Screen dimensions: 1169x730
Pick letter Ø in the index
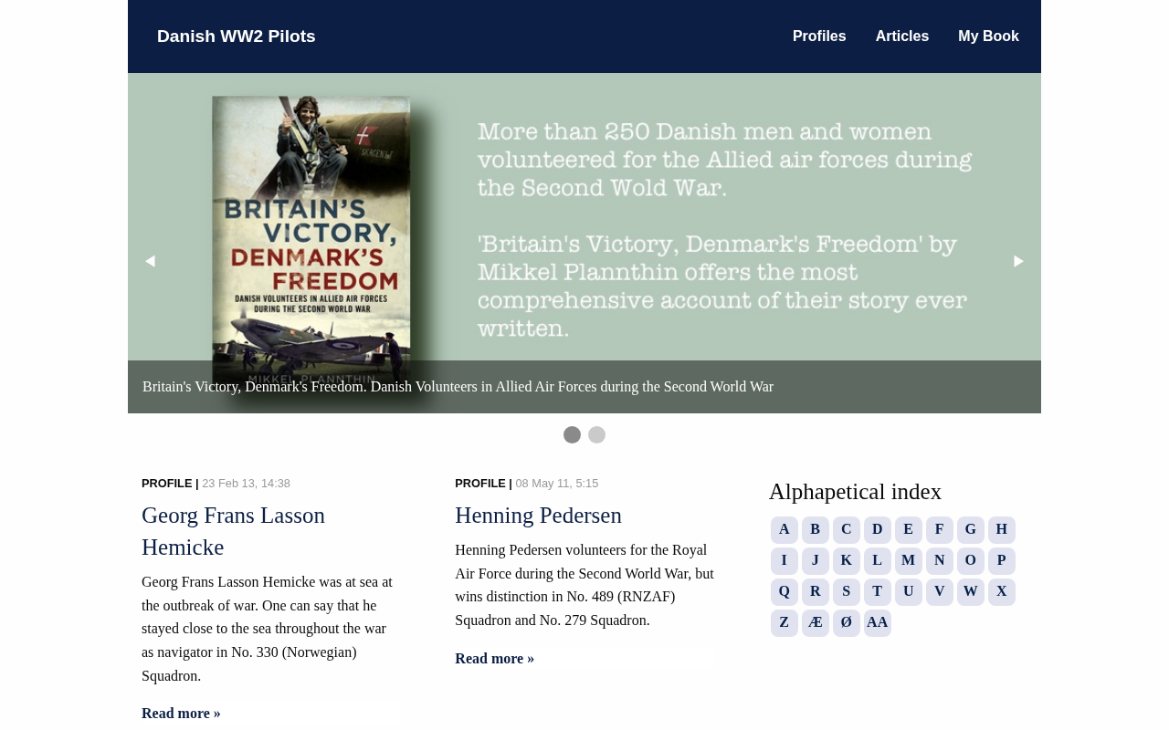point(847,623)
